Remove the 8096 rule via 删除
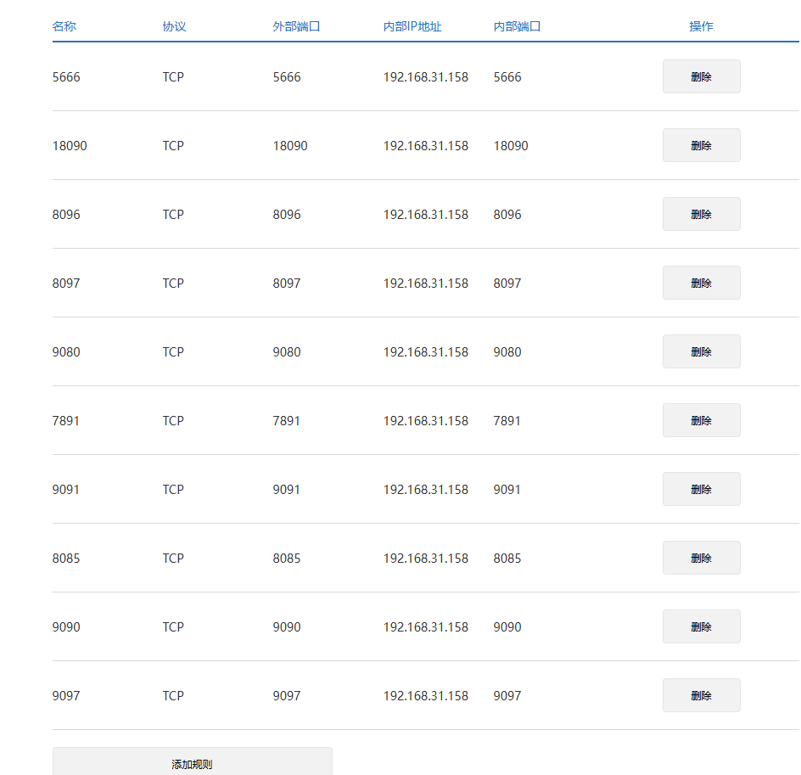 point(701,214)
